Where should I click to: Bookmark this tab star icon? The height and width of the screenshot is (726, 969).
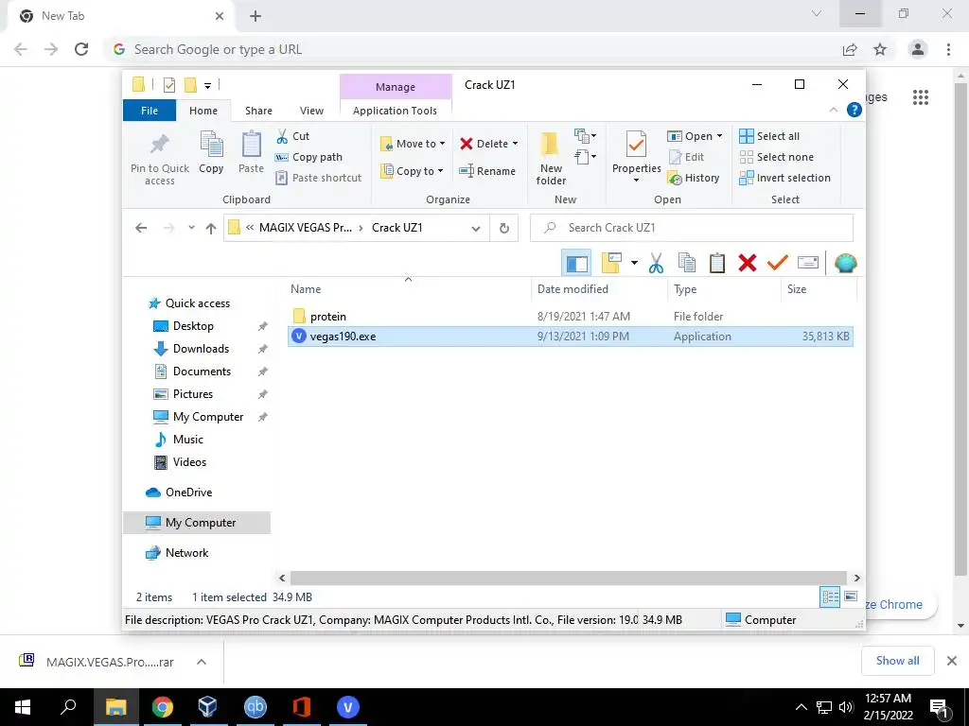pyautogui.click(x=880, y=49)
